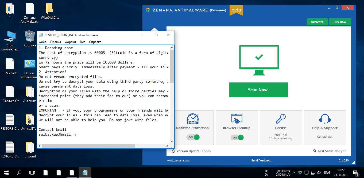Click the beta ribbon badge

(x=236, y=10)
